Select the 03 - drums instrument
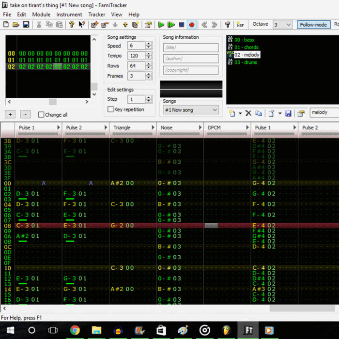Screen dimensions: 339x339 [x=246, y=62]
